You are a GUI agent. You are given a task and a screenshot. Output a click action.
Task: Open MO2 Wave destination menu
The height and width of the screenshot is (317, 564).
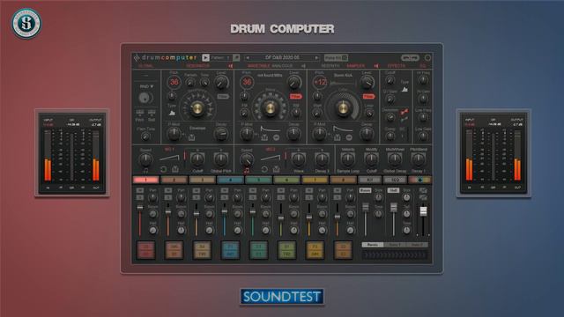tap(298, 171)
